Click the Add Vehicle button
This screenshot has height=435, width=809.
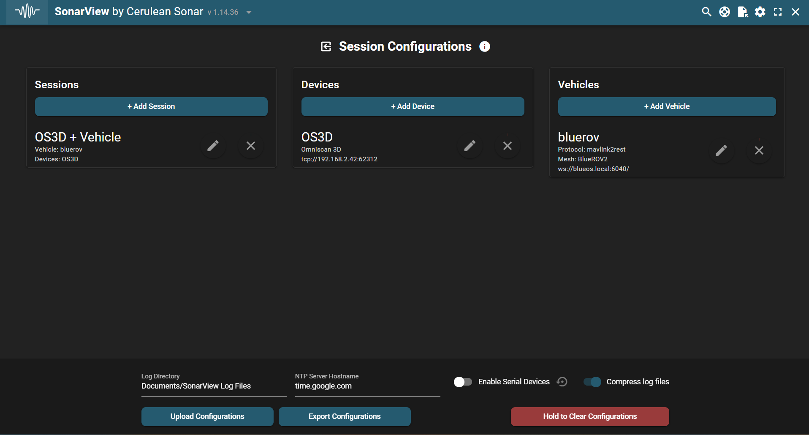click(667, 106)
